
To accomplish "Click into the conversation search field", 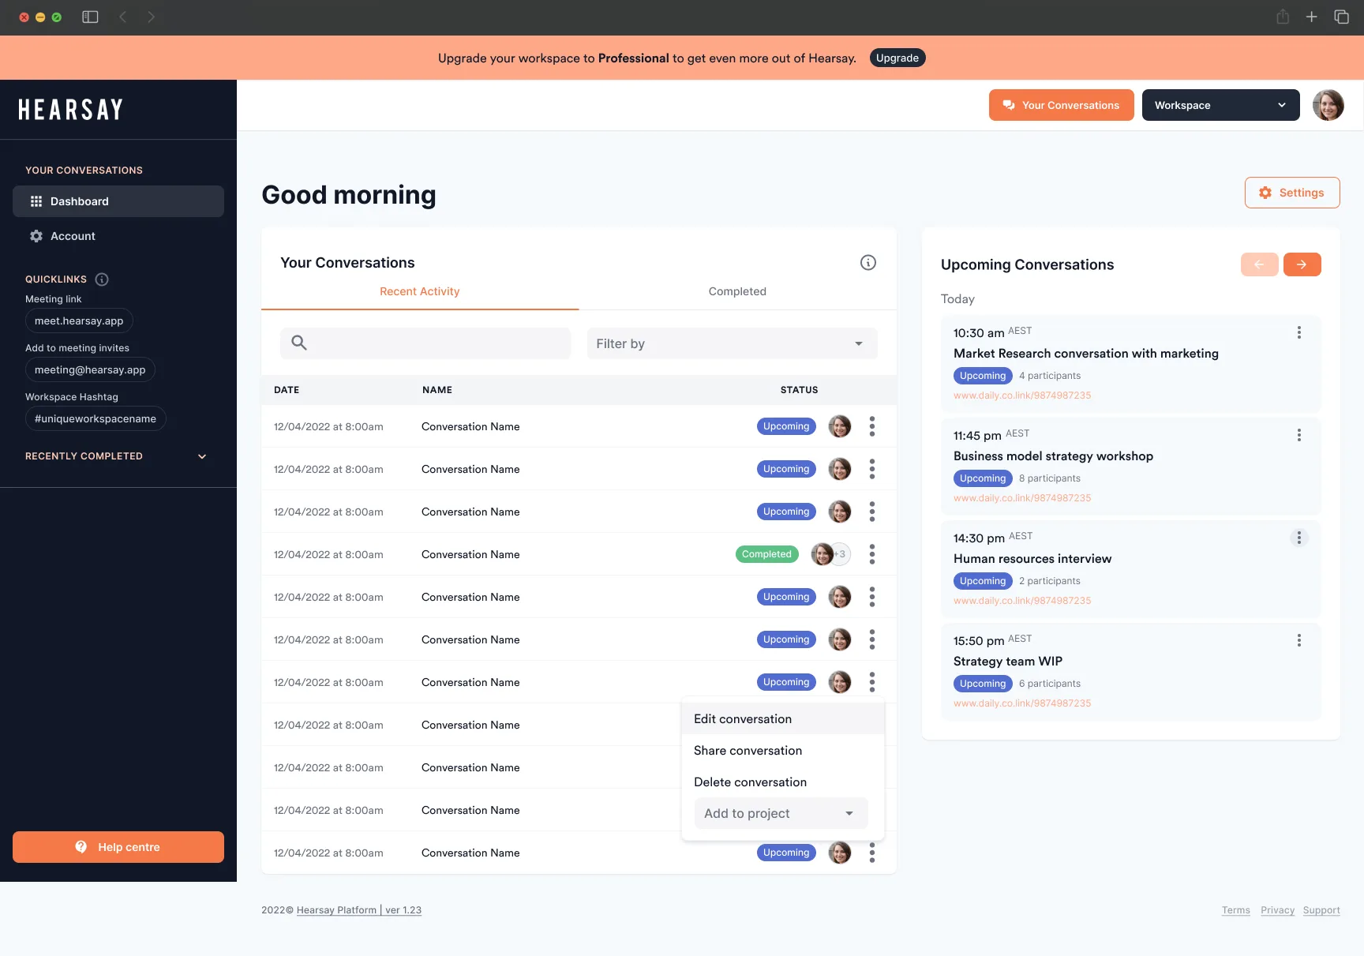I will (x=425, y=343).
